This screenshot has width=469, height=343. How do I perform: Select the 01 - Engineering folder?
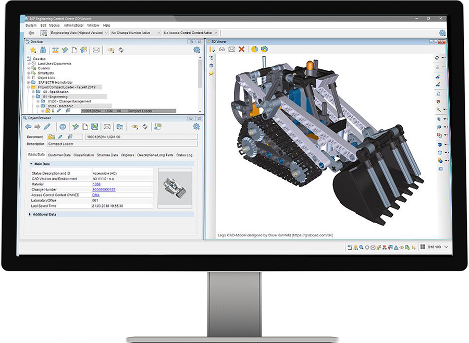tap(55, 96)
